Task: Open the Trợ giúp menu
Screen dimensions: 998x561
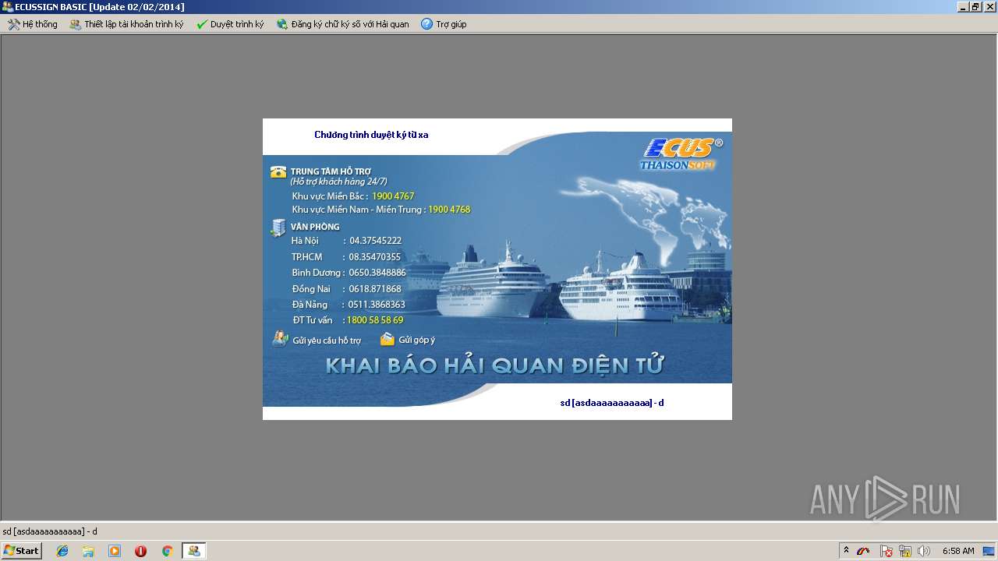Action: pyautogui.click(x=444, y=24)
